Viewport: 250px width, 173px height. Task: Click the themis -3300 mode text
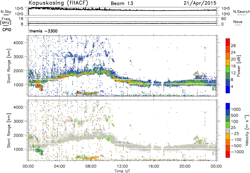pyautogui.click(x=43, y=31)
